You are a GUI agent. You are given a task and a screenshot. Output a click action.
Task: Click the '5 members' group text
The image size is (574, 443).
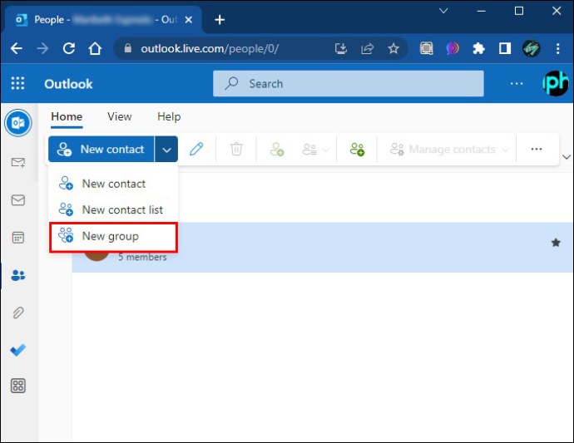click(x=142, y=257)
